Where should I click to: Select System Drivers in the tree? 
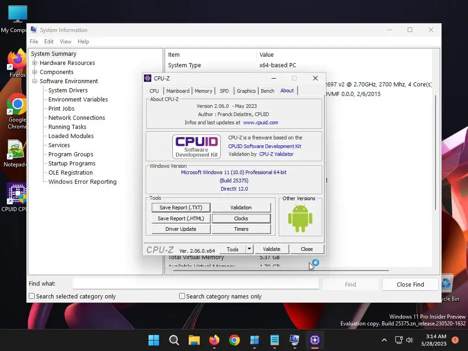tap(68, 90)
